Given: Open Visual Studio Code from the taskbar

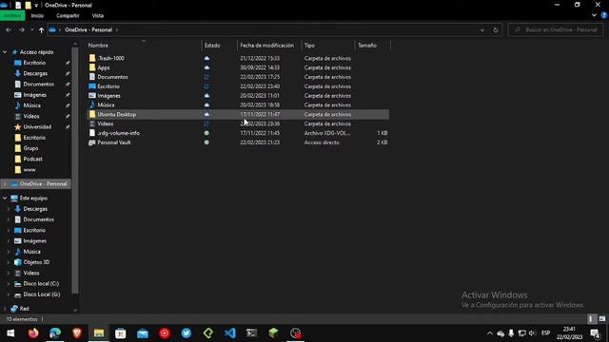Looking at the screenshot, I should 230,333.
